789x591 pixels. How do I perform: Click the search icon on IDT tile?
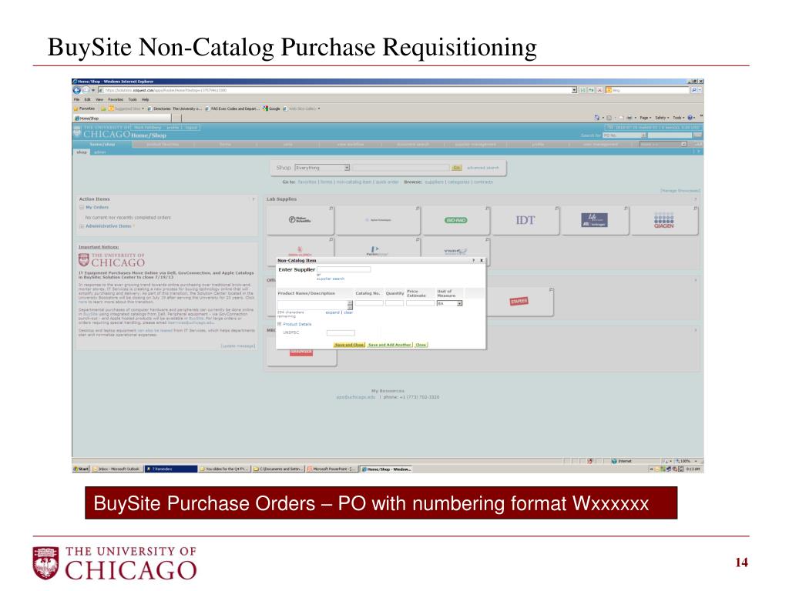tap(556, 208)
